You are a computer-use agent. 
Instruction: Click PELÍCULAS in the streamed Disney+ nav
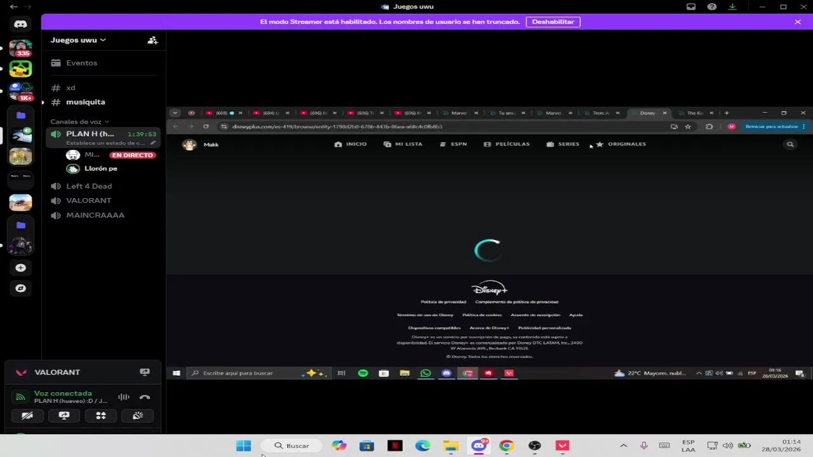pyautogui.click(x=506, y=144)
